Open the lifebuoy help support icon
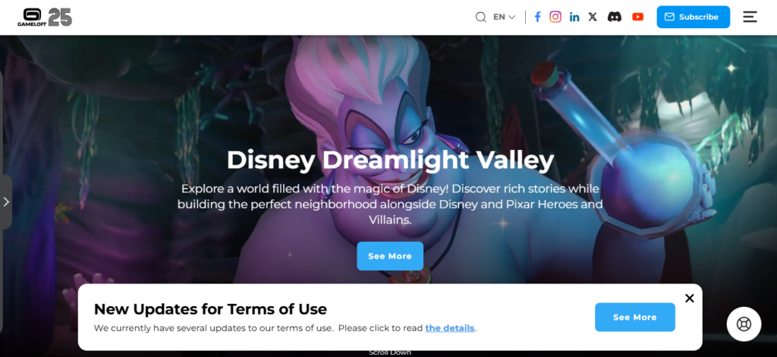 point(744,324)
